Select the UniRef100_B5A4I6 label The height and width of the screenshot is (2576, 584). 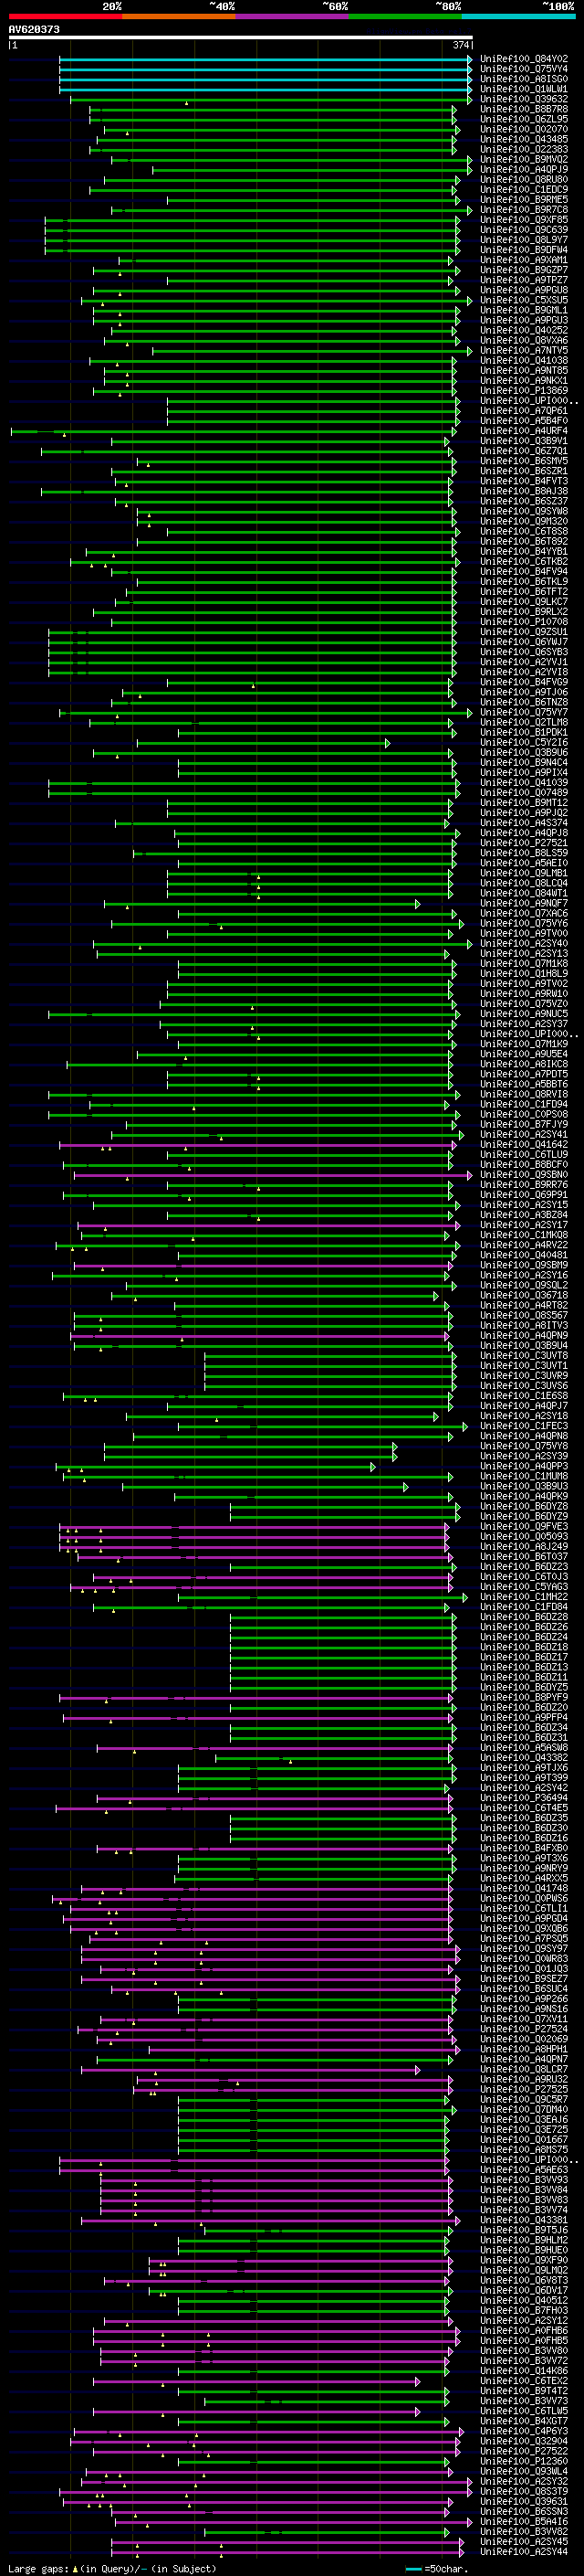click(x=524, y=2522)
